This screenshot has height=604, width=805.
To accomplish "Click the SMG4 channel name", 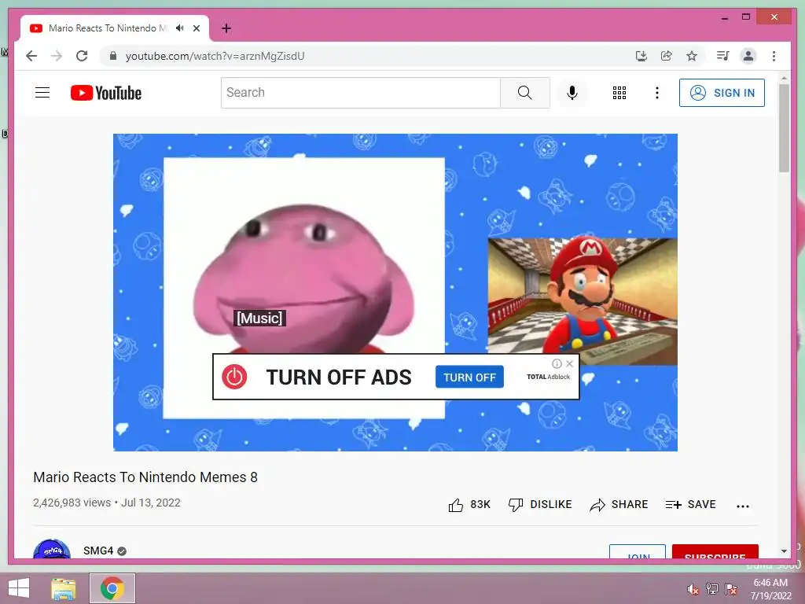I will (x=98, y=551).
